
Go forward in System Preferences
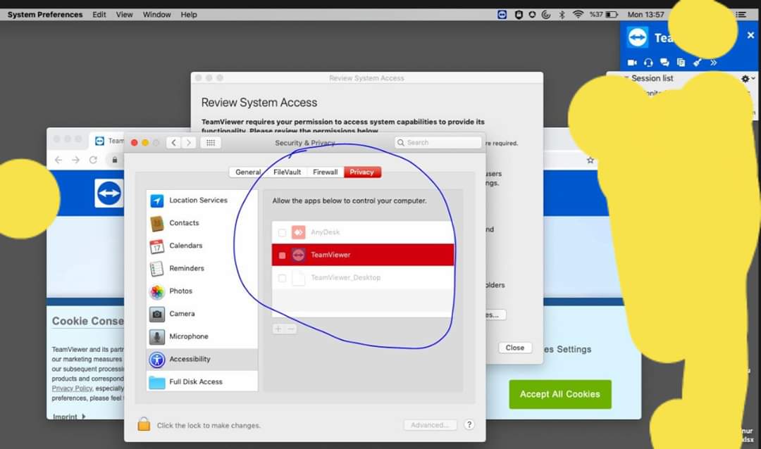pos(189,143)
